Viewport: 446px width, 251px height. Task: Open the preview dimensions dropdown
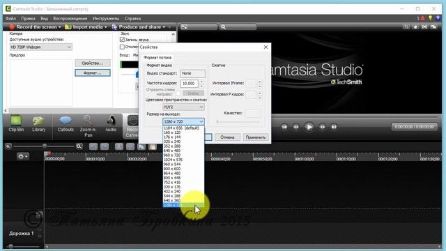coord(199,26)
